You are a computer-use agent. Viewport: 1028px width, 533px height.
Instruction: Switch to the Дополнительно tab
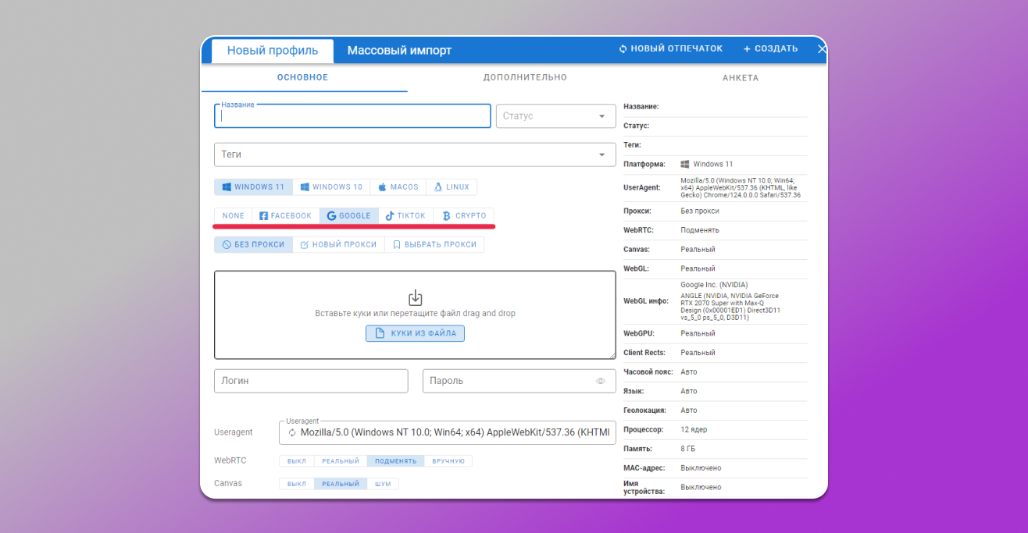(525, 78)
